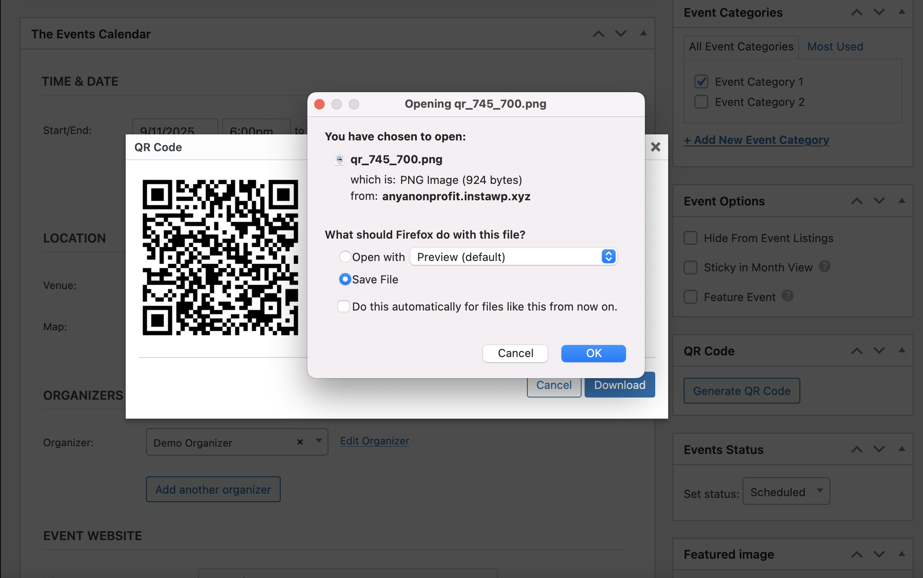The image size is (923, 578).
Task: Click + Add New Event Category link
Action: tap(756, 140)
